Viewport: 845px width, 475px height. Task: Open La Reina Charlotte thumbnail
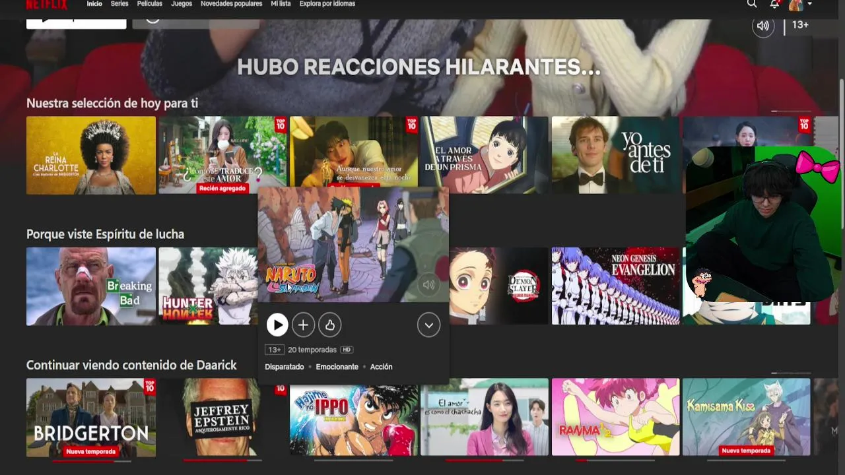(x=91, y=156)
